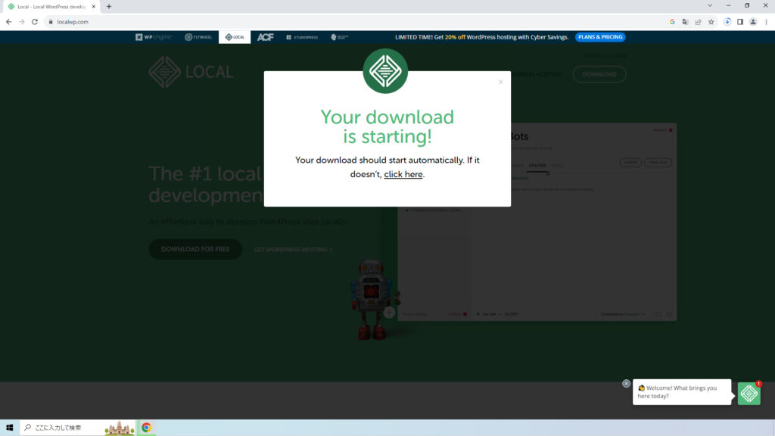Click Chrome icon in taskbar
This screenshot has height=436, width=775.
pos(146,428)
